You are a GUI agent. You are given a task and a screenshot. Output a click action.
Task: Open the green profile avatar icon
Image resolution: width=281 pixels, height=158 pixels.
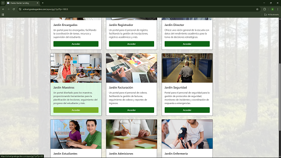pos(272,9)
